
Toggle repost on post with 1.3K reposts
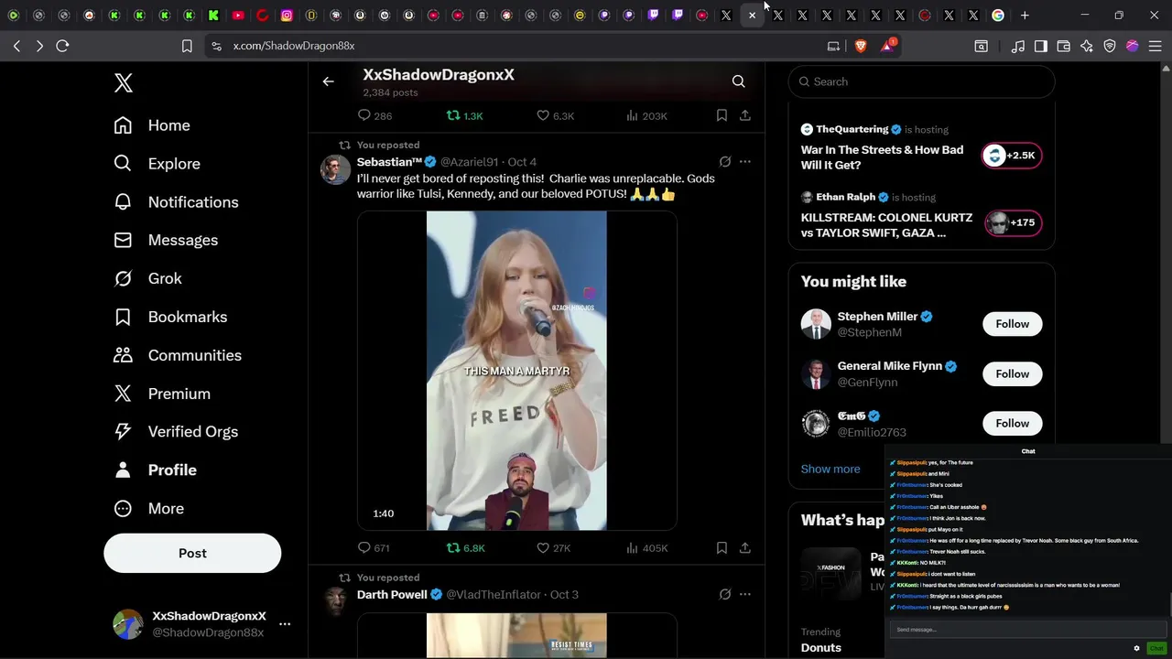[x=464, y=115]
